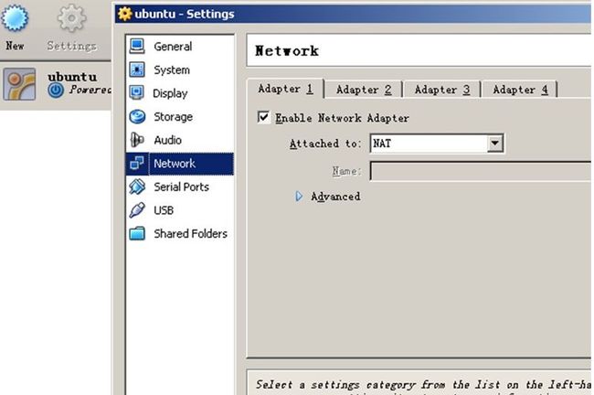Select the USB plug icon
Viewport: 594px width, 395px height.
[137, 210]
